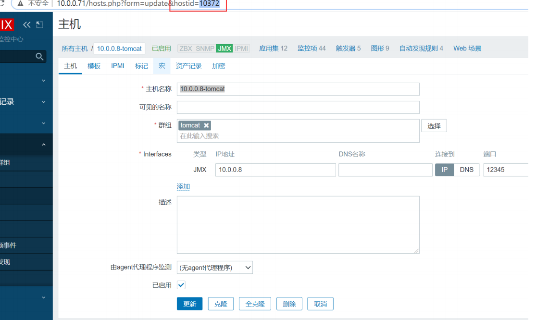Open the 宏 tab
The height and width of the screenshot is (320, 549).
[x=162, y=66]
